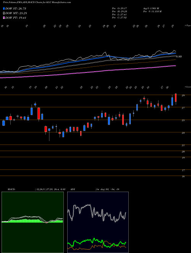Click the 27 price axis label

(x=183, y=108)
